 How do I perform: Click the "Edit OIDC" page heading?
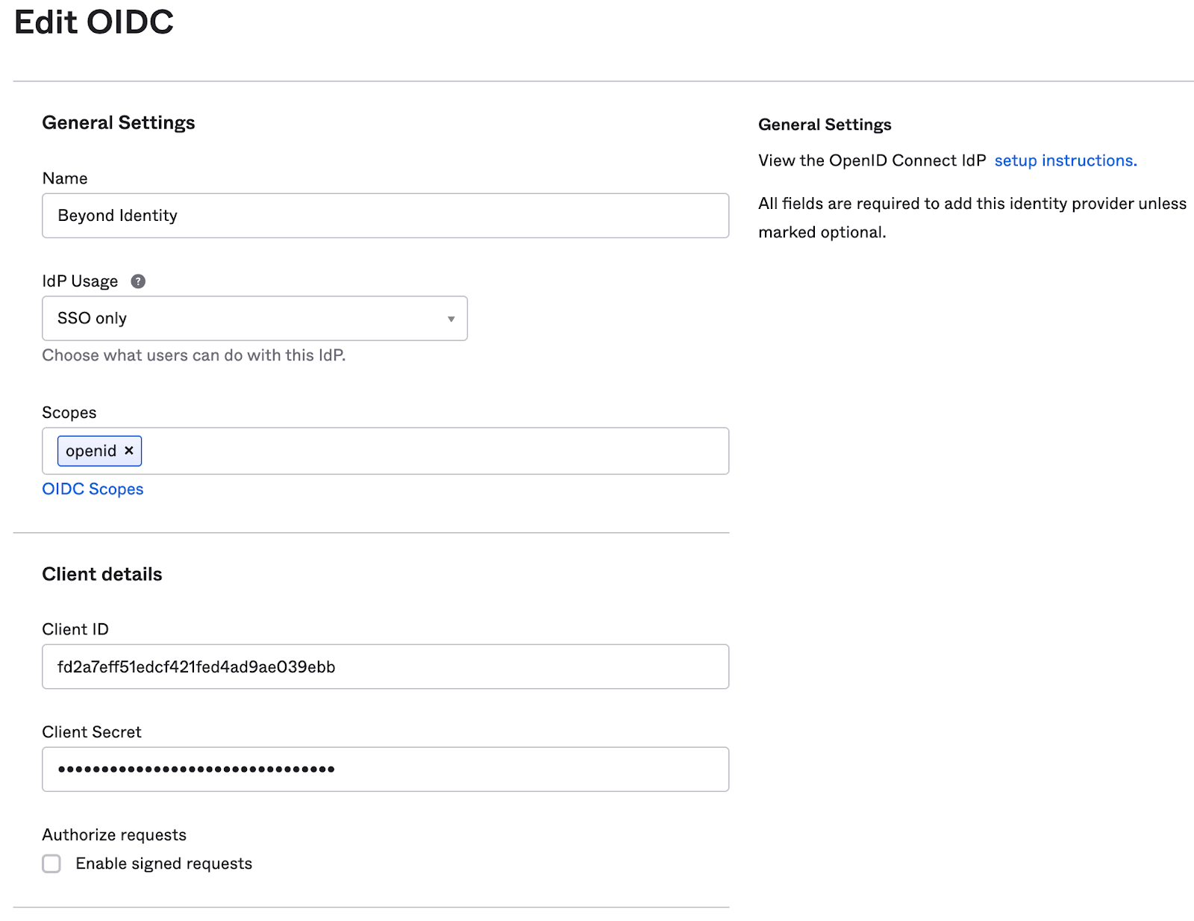click(x=94, y=22)
